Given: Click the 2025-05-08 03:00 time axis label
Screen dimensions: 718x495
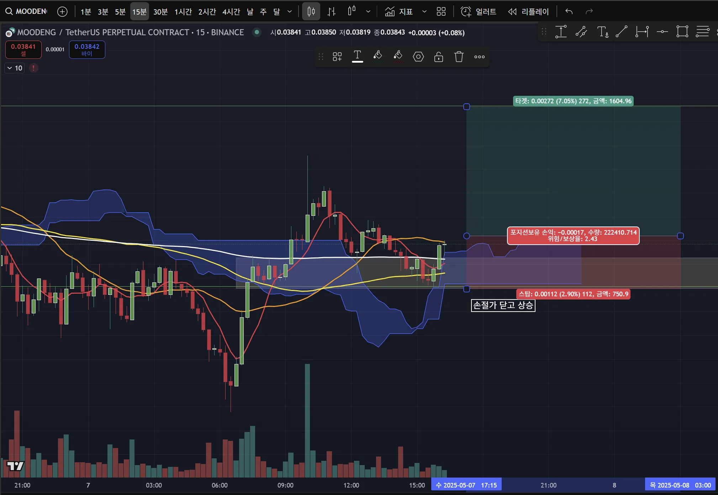Looking at the screenshot, I should 680,485.
